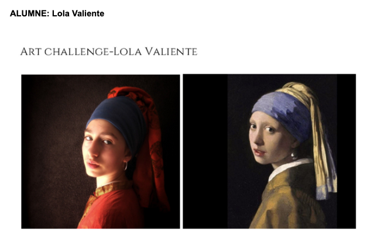Viewport: 371px width, 242px height.
Task: Click the left photo with red headscarf
Action: (101, 151)
